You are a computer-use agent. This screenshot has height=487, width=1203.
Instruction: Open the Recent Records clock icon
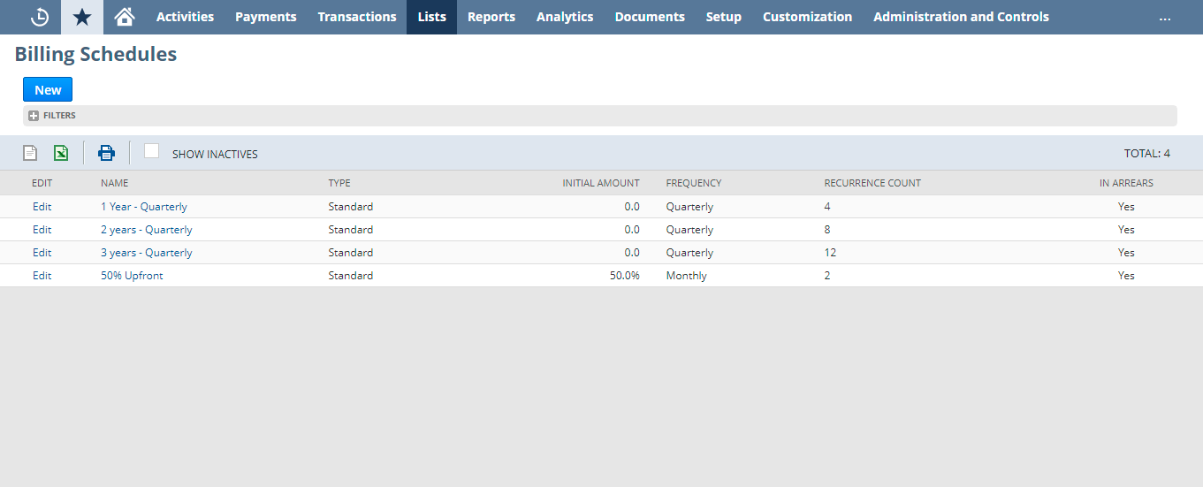point(40,17)
